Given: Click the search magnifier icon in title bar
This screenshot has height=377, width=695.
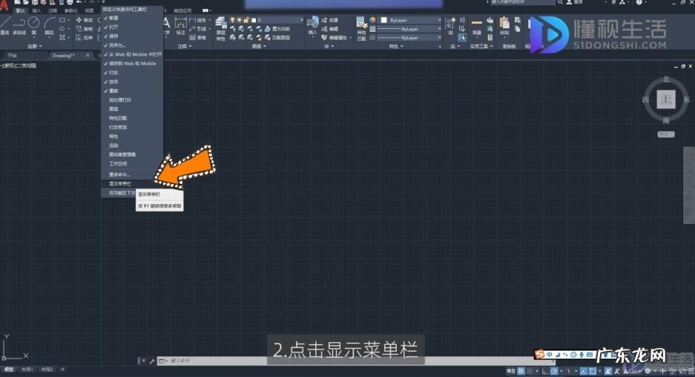Looking at the screenshot, I should 561,2.
